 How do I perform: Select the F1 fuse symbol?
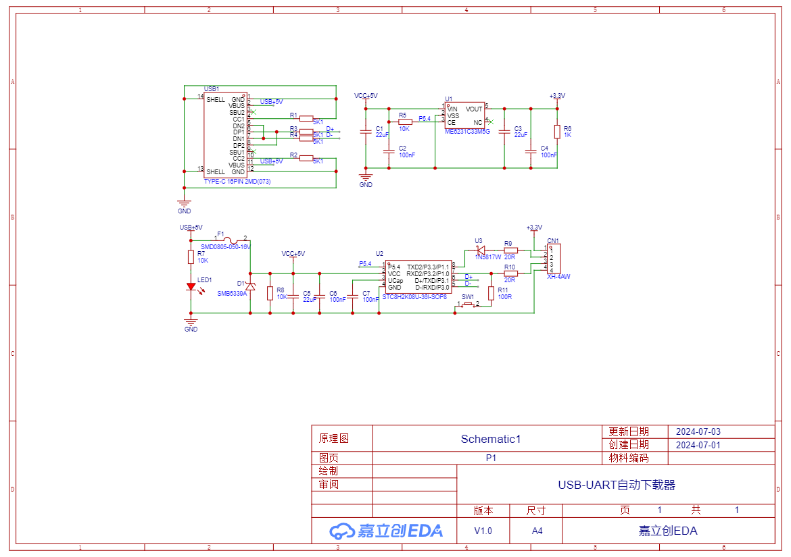tap(231, 240)
